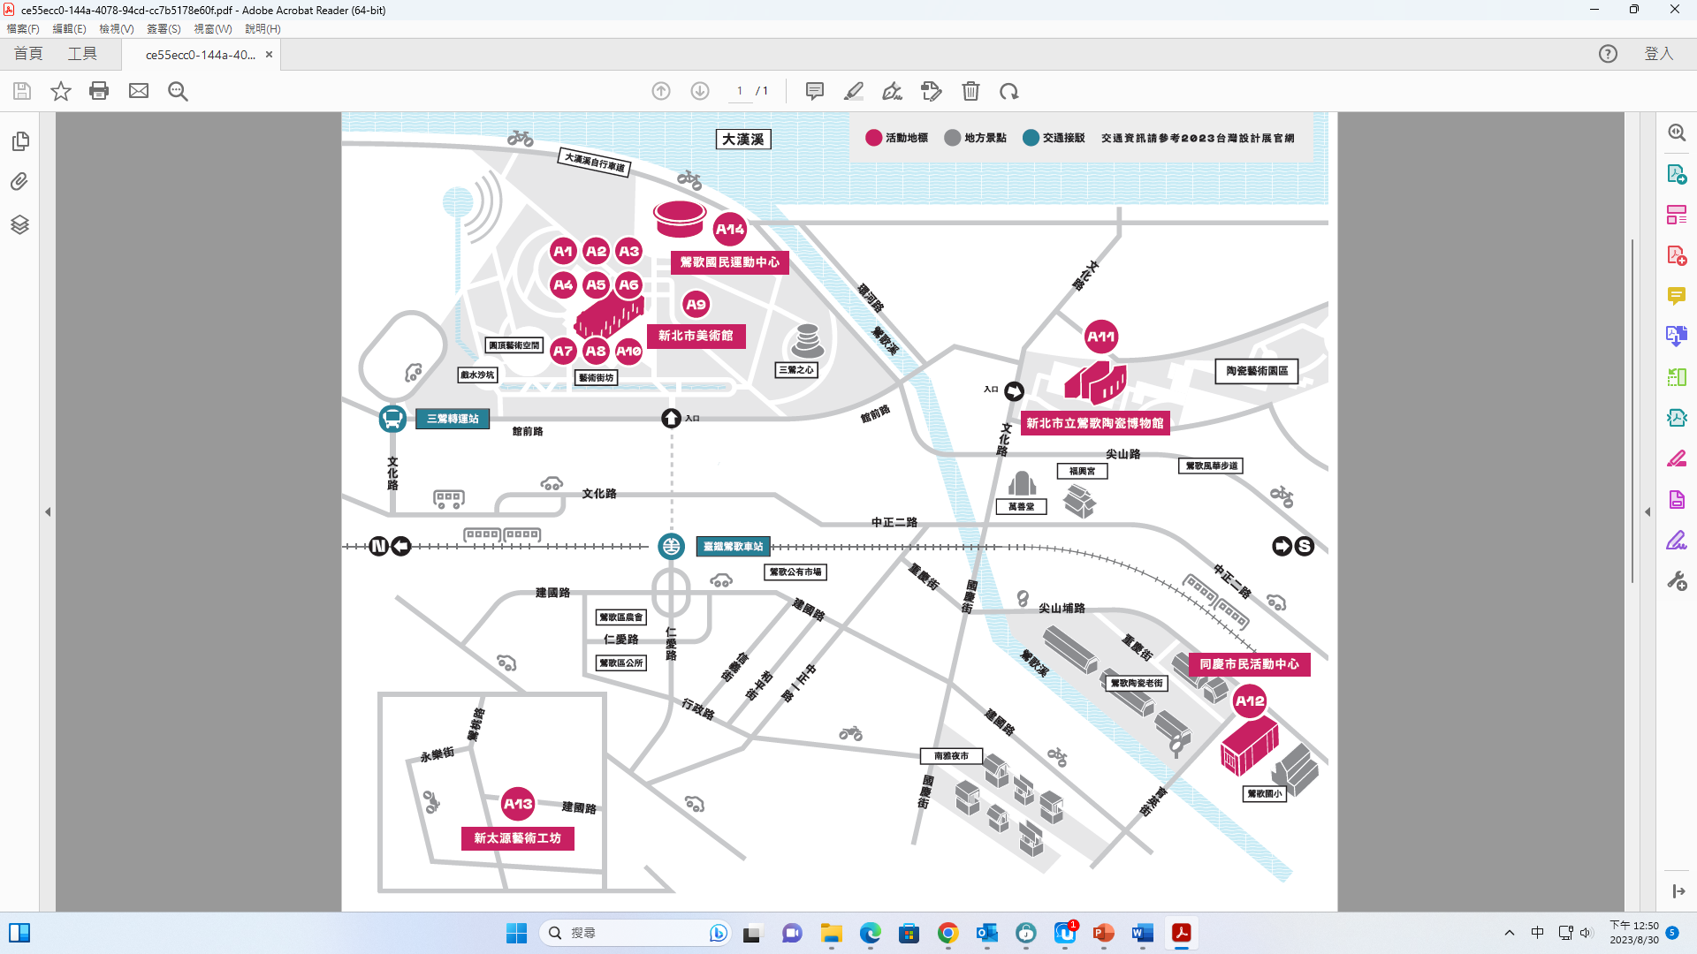
Task: Add file to starred favorites
Action: coord(60,91)
